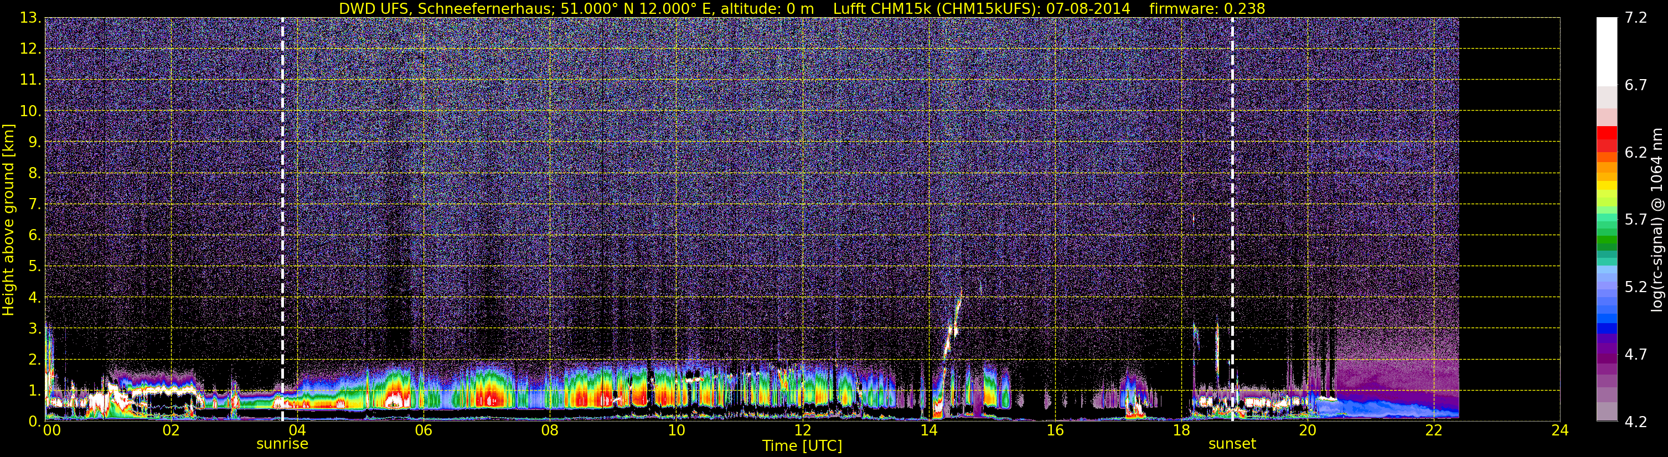
Task: Click the '24' tick on the time axis
Action: click(1560, 431)
